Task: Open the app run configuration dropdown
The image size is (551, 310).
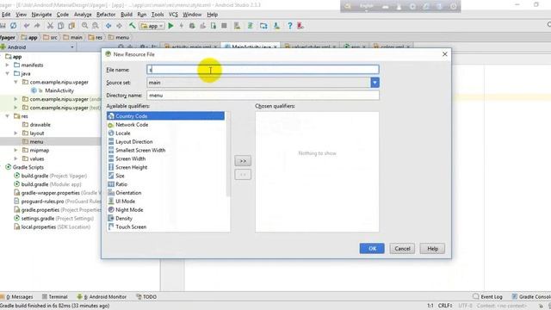Action: (x=152, y=26)
